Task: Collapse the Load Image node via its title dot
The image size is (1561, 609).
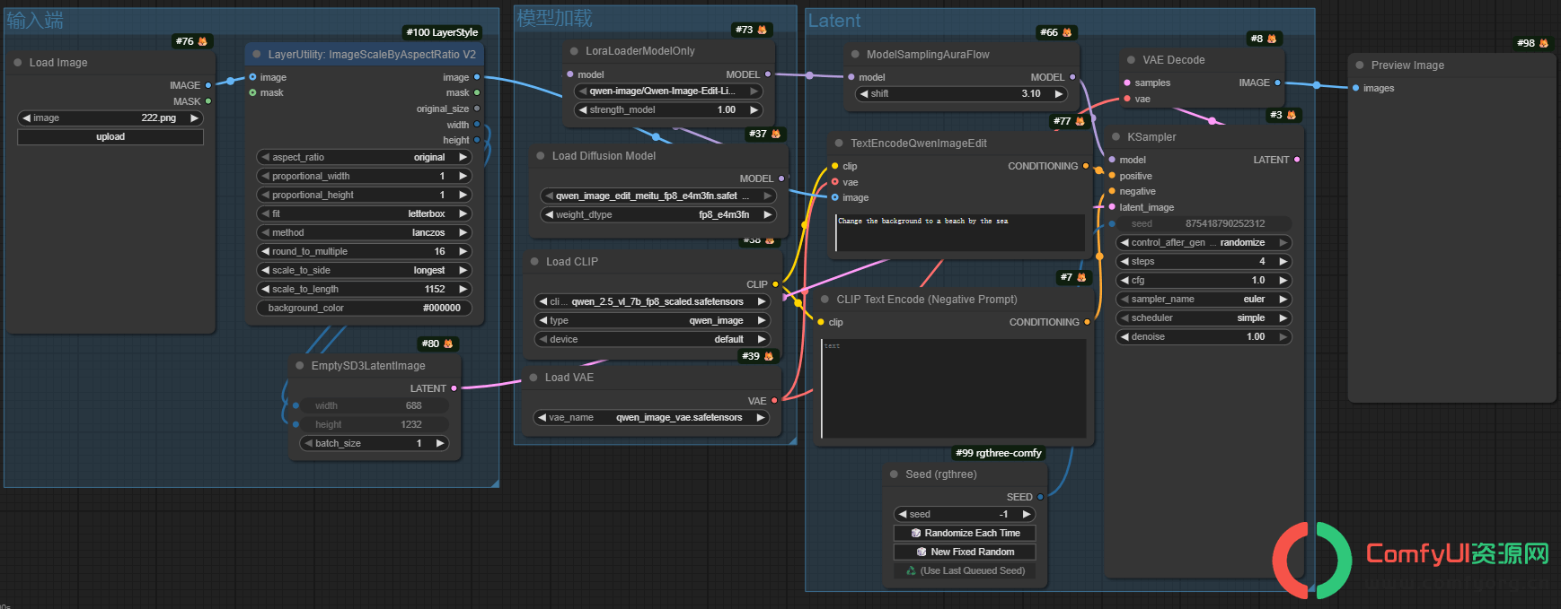Action: [18, 63]
